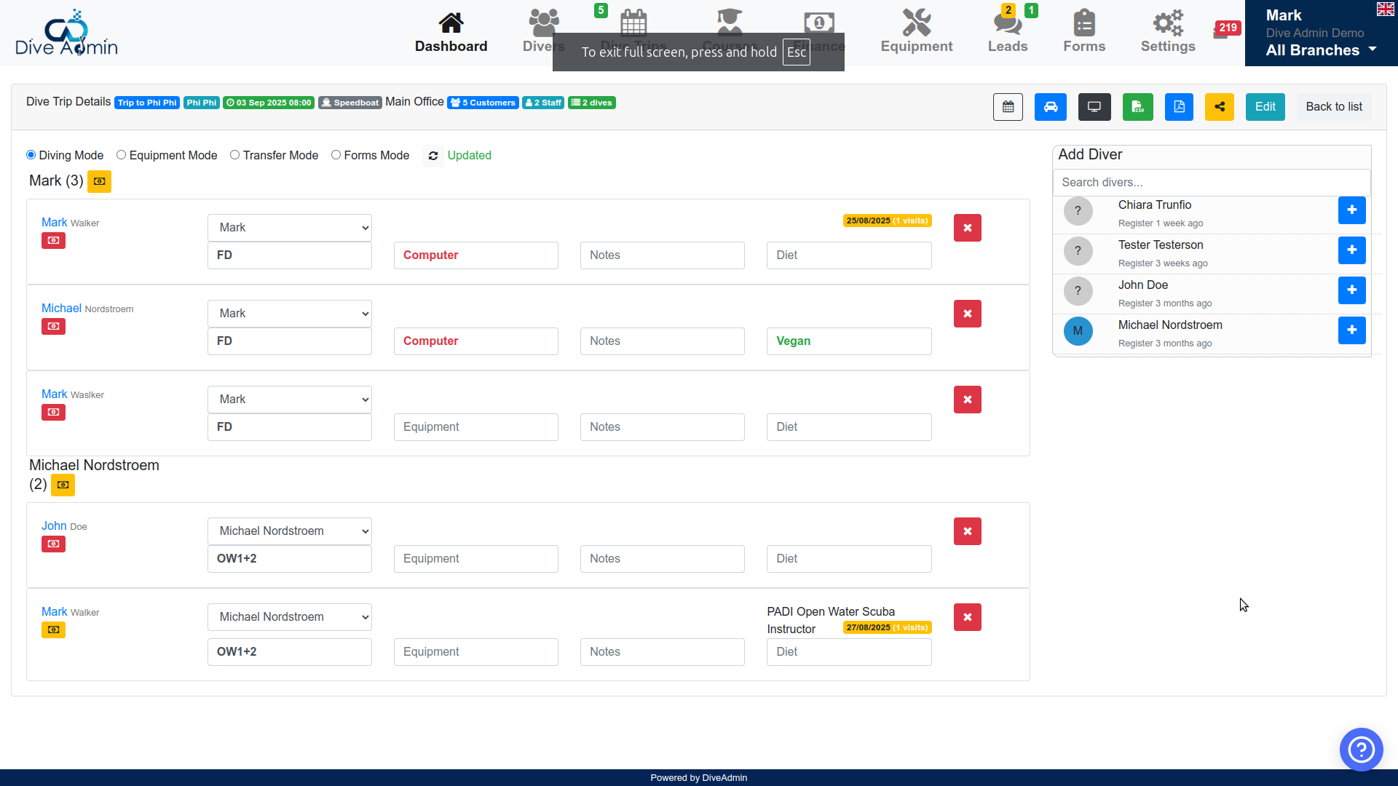Screen dimensions: 1398x786
Task: Click the Edit button
Action: tap(1265, 107)
